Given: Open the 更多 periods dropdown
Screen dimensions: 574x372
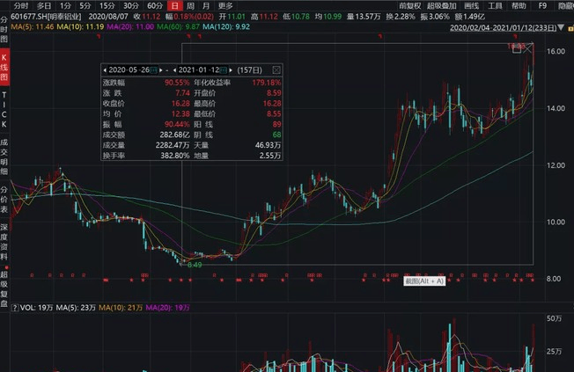Looking at the screenshot, I should (x=226, y=6).
